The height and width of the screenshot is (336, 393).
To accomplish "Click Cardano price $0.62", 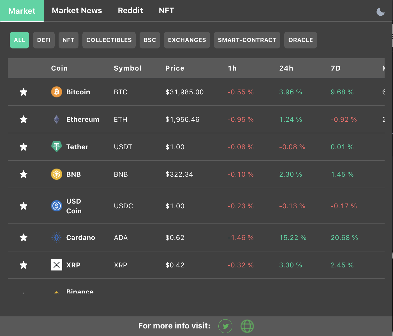I will pyautogui.click(x=175, y=237).
